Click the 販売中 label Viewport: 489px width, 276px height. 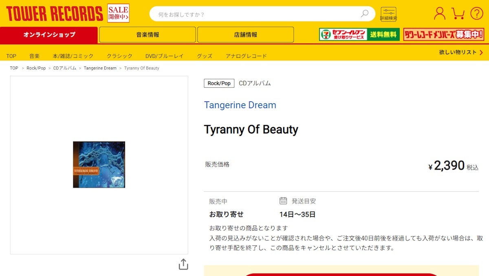[218, 201]
